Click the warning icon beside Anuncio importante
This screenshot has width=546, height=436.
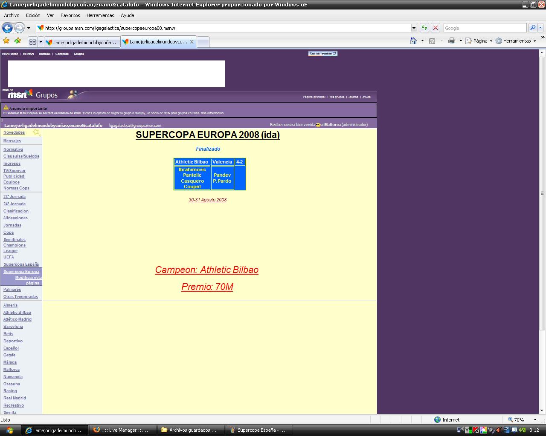pyautogui.click(x=6, y=108)
